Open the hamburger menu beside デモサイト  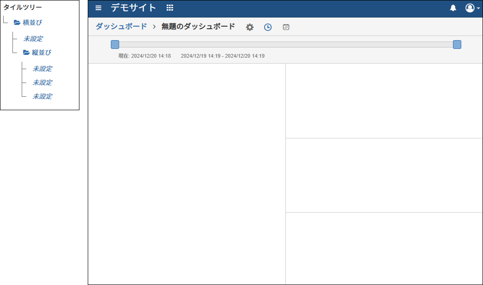(x=98, y=8)
